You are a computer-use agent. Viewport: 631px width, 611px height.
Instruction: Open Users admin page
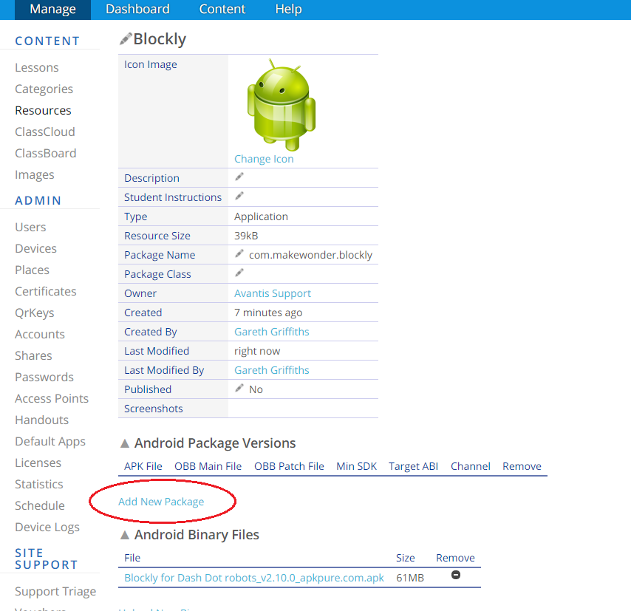pos(30,227)
